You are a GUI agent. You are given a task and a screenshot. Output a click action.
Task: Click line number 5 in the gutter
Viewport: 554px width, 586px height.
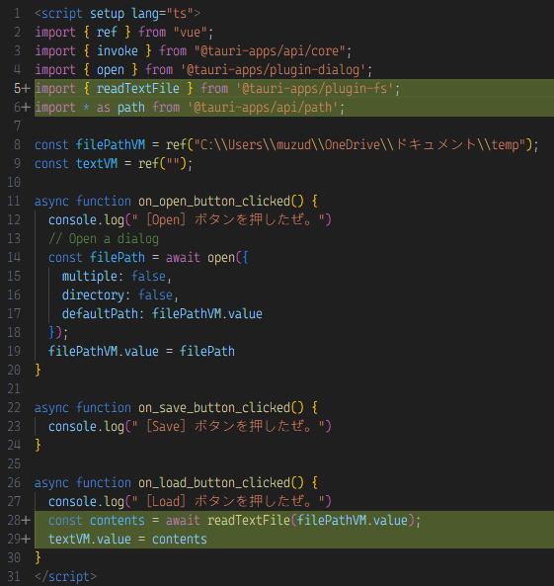pos(17,89)
